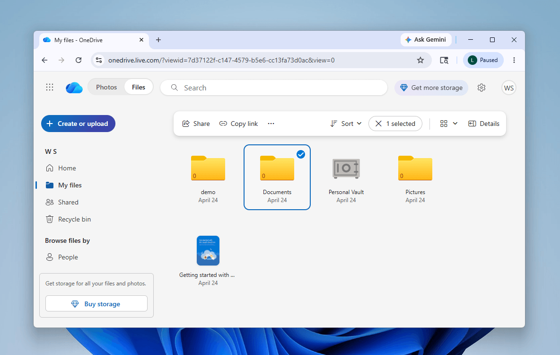Click Ask Gemini button
This screenshot has height=355, width=560.
coord(426,40)
